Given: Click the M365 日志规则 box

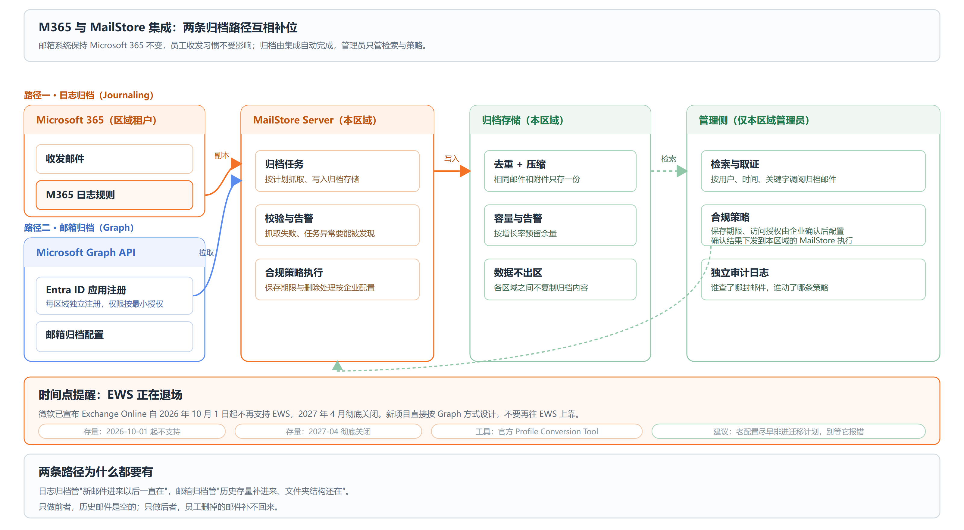Looking at the screenshot, I should coord(114,195).
